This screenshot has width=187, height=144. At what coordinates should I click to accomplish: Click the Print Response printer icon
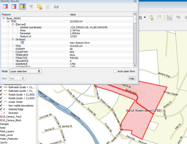click(x=56, y=6)
